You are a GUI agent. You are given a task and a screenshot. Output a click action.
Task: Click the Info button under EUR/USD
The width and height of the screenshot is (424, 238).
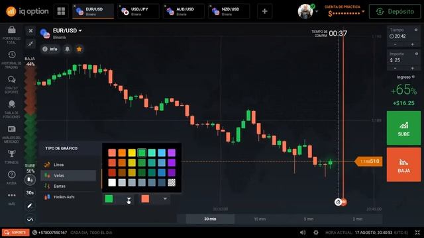coord(50,49)
